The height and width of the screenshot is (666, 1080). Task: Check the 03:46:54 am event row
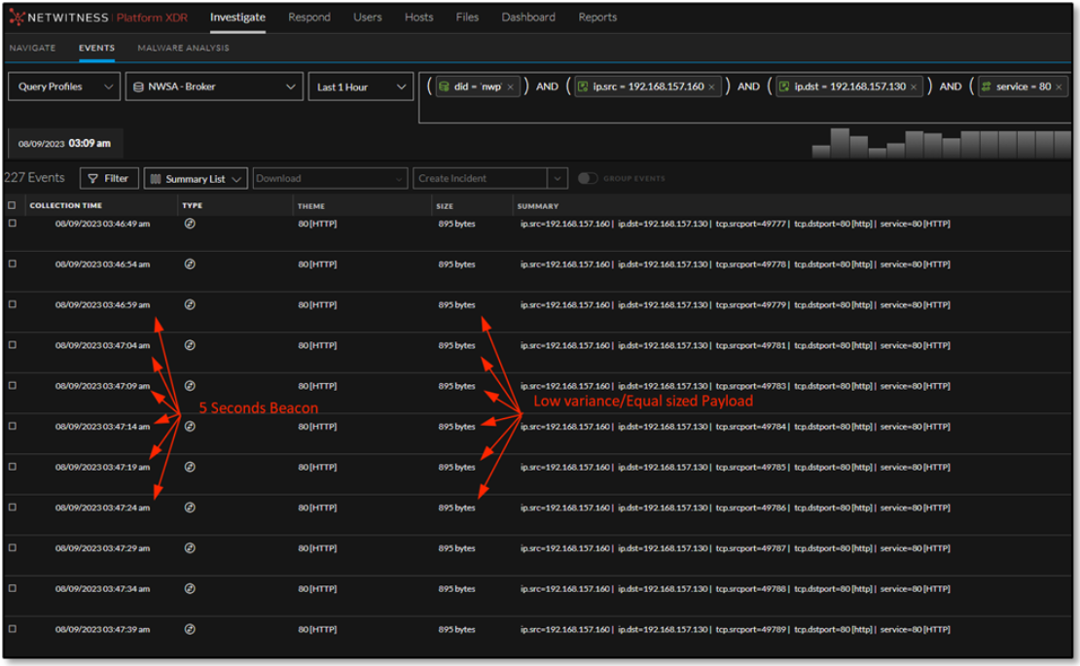[x=12, y=264]
